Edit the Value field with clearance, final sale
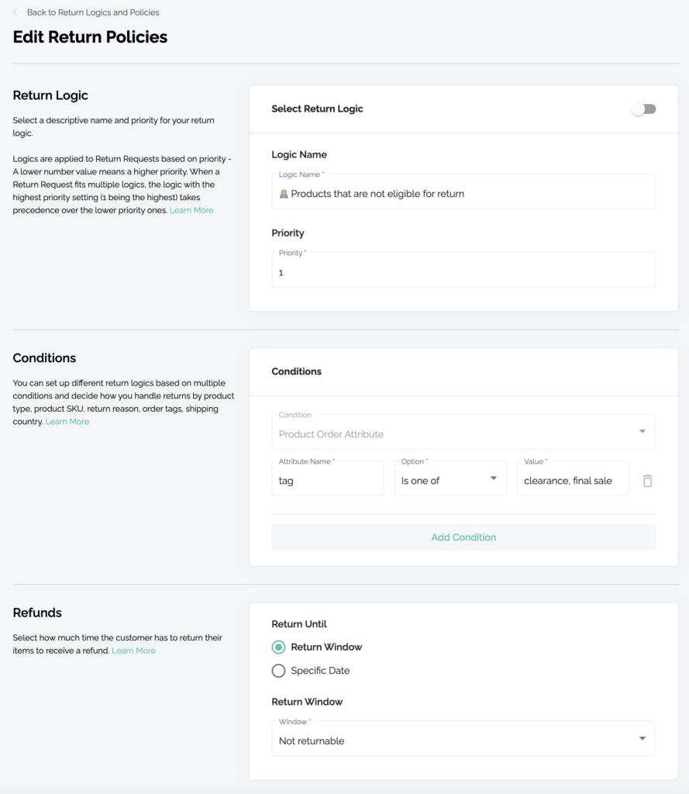Image resolution: width=689 pixels, height=794 pixels. pos(572,480)
